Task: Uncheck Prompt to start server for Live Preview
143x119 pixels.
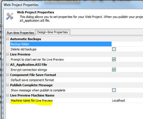Action: [114, 59]
